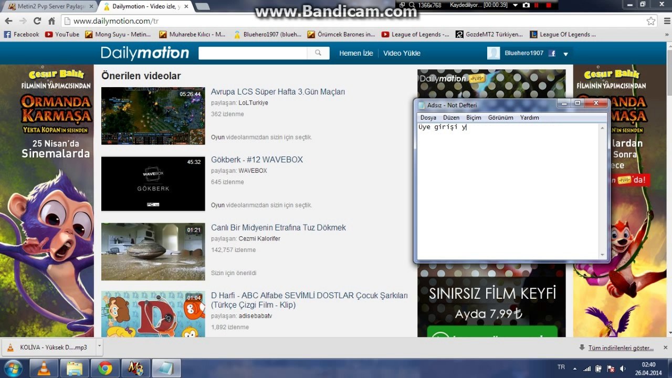Close the downloads bar with X
The width and height of the screenshot is (672, 378).
[x=665, y=348]
